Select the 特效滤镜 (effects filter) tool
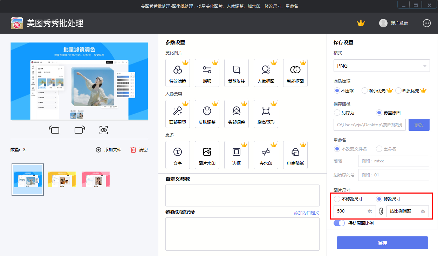438x256 pixels. (x=177, y=73)
